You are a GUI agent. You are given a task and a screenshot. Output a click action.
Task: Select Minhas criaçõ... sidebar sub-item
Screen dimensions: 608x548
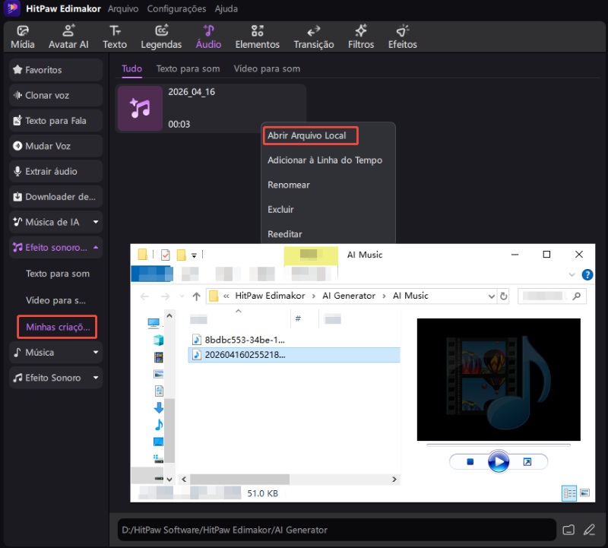(58, 327)
